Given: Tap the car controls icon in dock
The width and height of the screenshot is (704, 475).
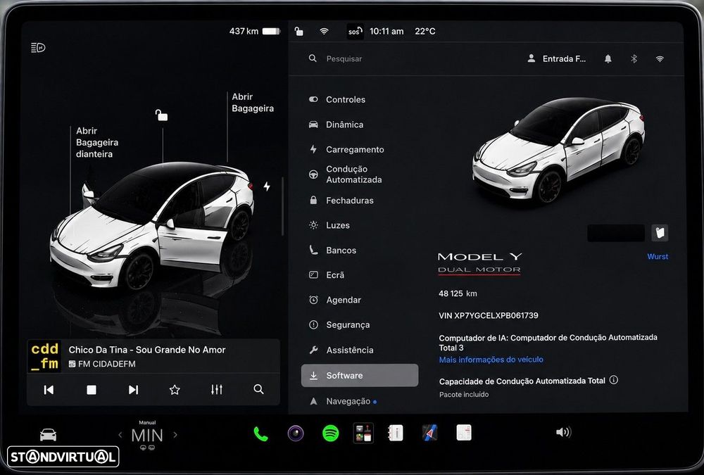Looking at the screenshot, I should tap(48, 435).
